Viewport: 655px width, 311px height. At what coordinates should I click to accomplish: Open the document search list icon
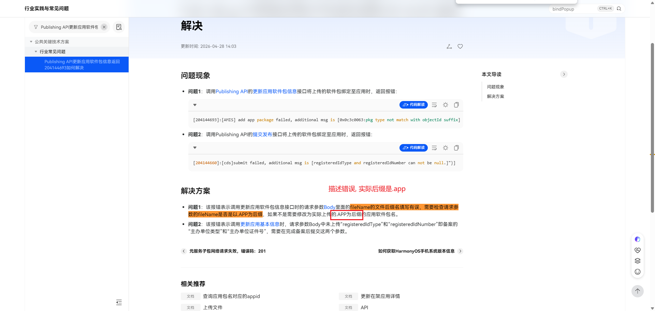pos(119,27)
